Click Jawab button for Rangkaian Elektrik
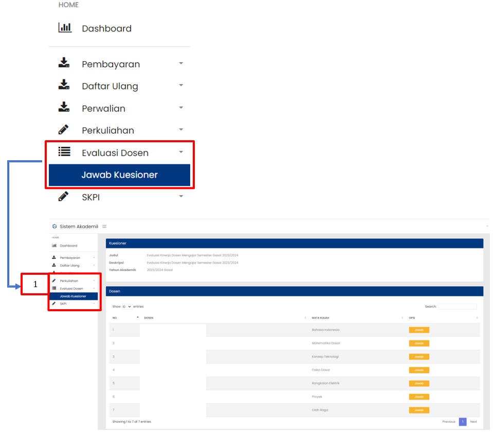The width and height of the screenshot is (493, 434). pyautogui.click(x=419, y=384)
